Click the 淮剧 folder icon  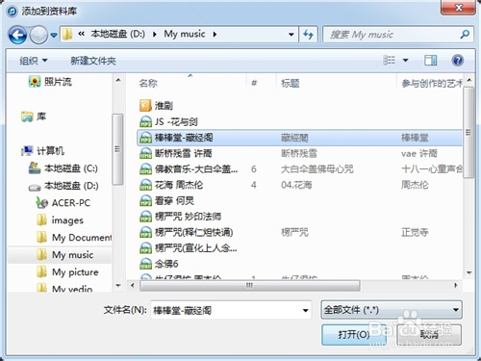pyautogui.click(x=145, y=106)
